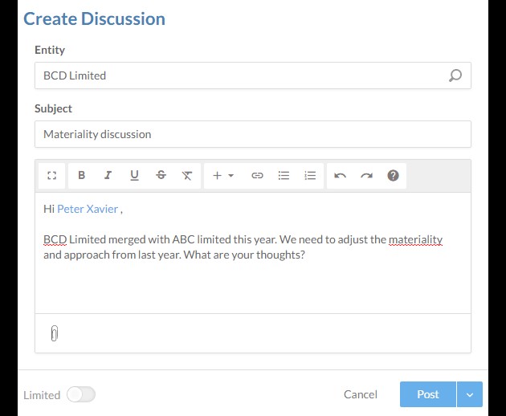Screen dimensions: 506x416
Task: Click the Cancel button
Action: point(361,394)
